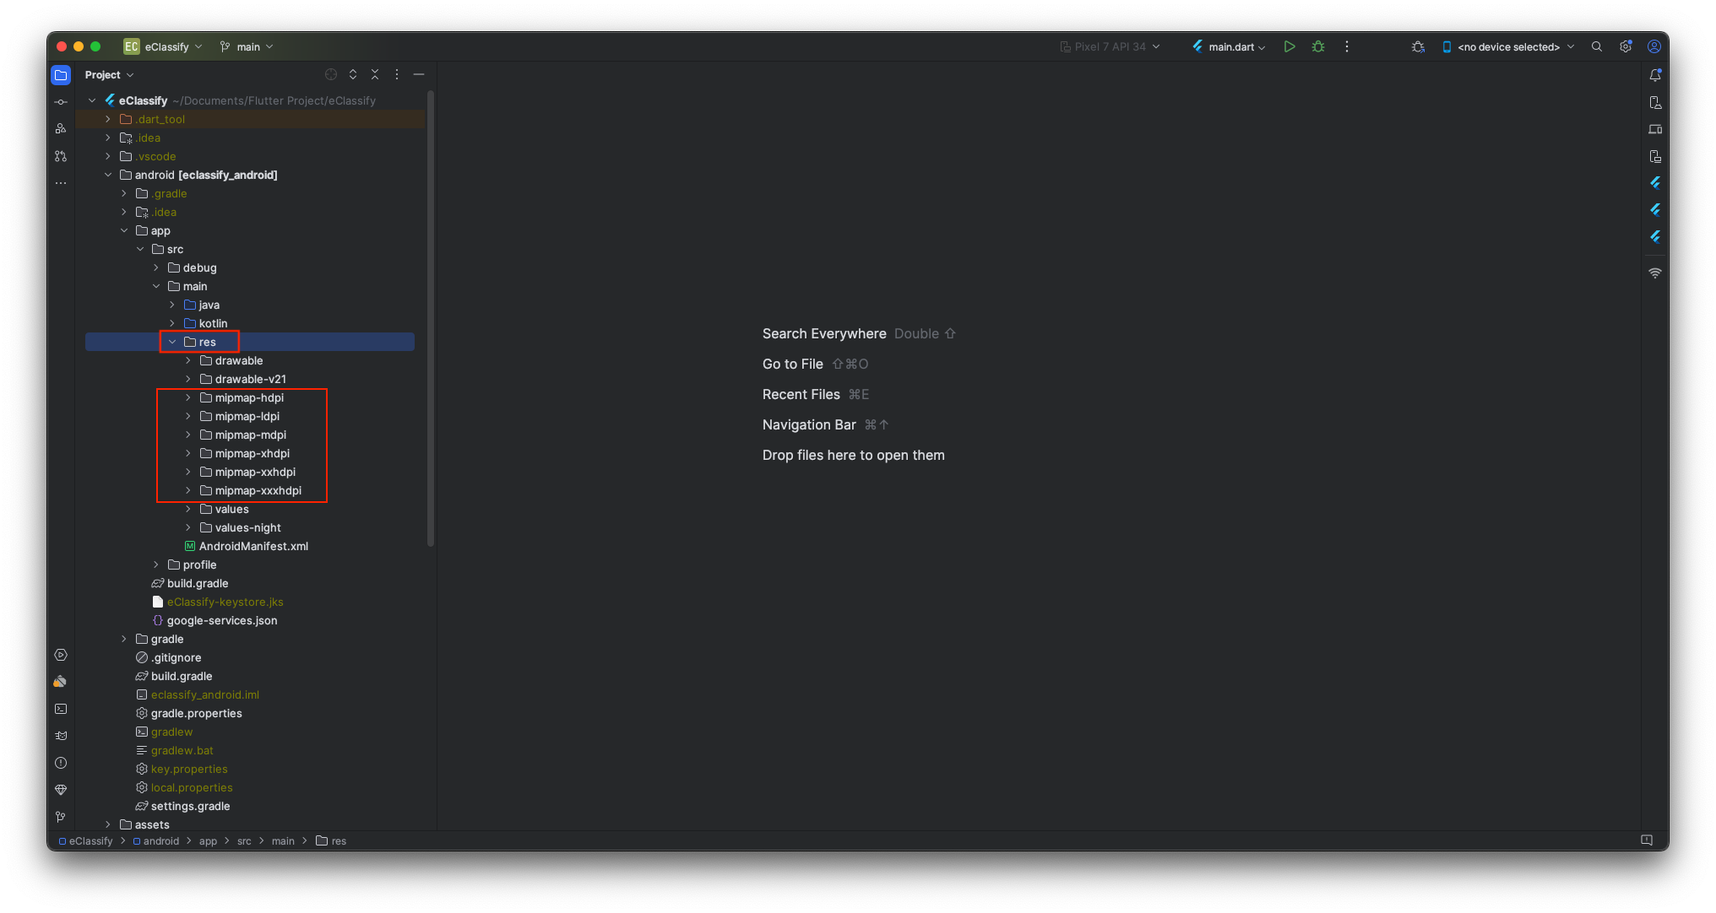Select the no device selected picker
Viewport: 1716px width, 913px height.
(1508, 46)
